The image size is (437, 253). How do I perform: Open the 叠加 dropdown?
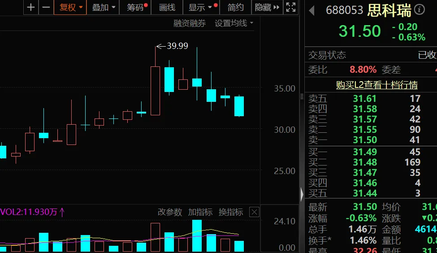(103, 8)
